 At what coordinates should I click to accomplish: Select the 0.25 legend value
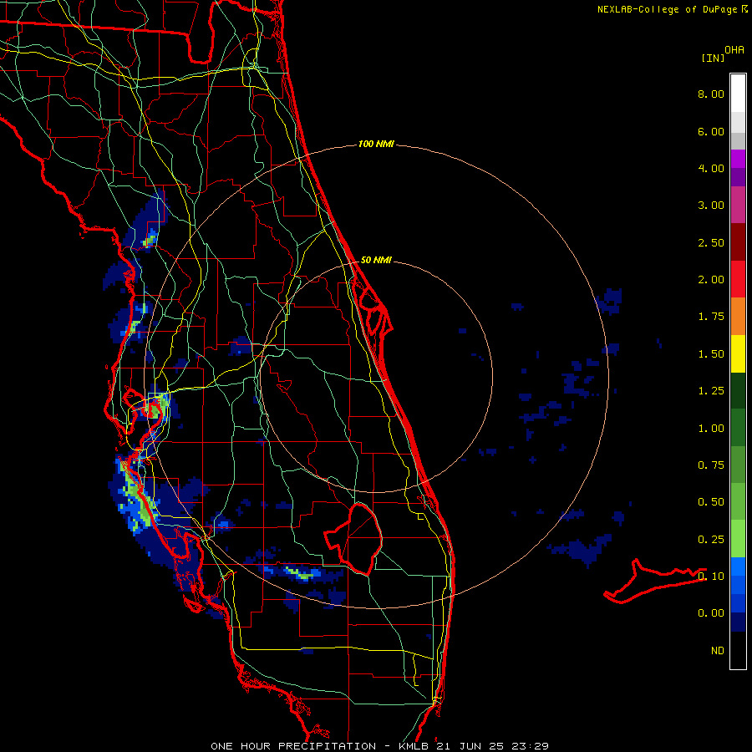click(711, 540)
